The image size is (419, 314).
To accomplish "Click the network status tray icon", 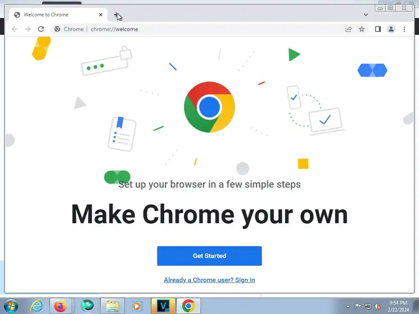I will (368, 307).
